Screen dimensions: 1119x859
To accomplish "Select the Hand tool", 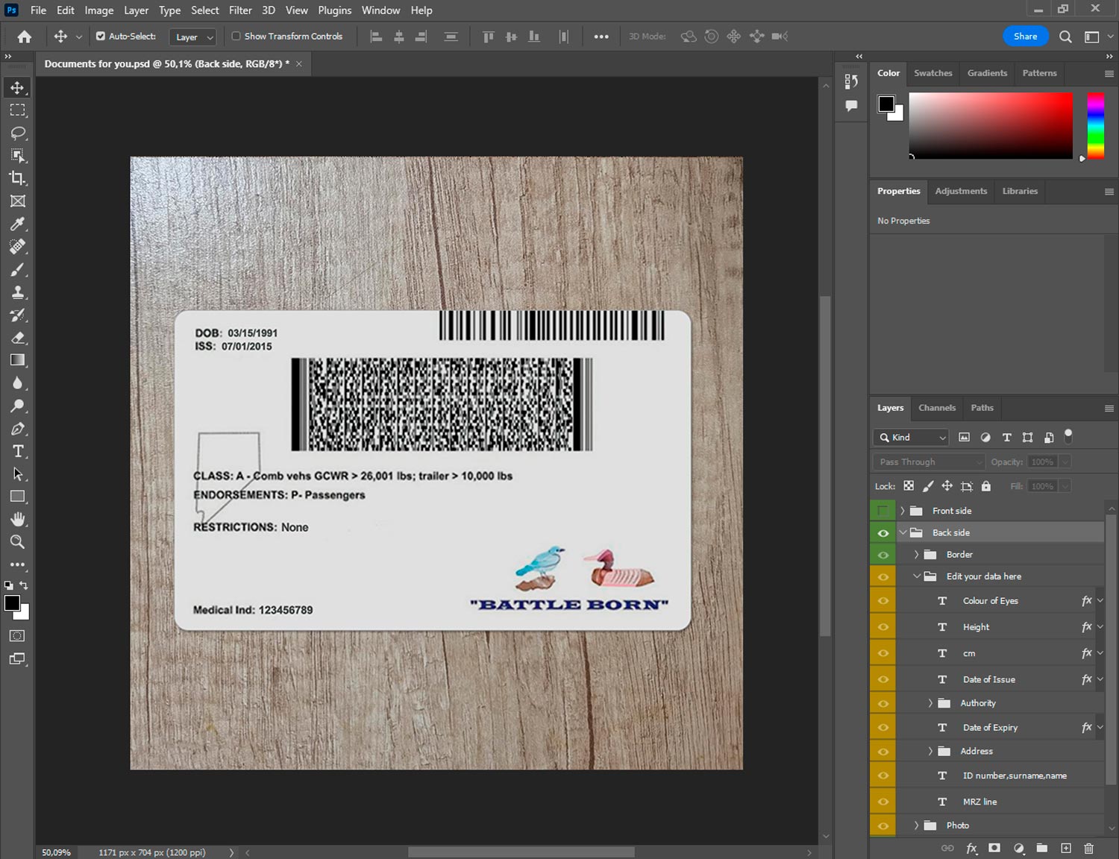I will [18, 519].
